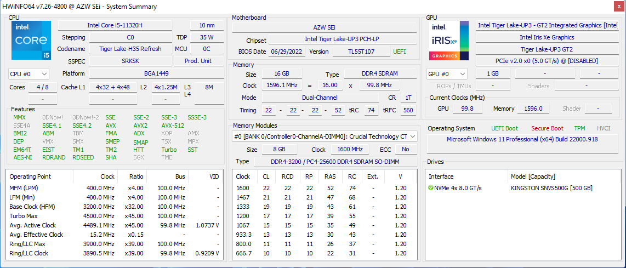Click the DDR4 SDRAM memory type field
This screenshot has height=268, width=626.
point(380,74)
